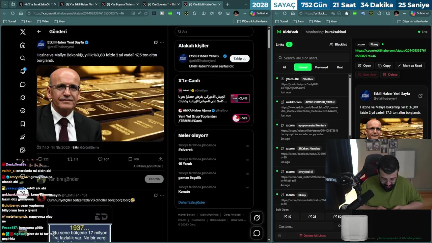The height and width of the screenshot is (243, 432).
Task: Click the share icon on the post
Action: 161,159
